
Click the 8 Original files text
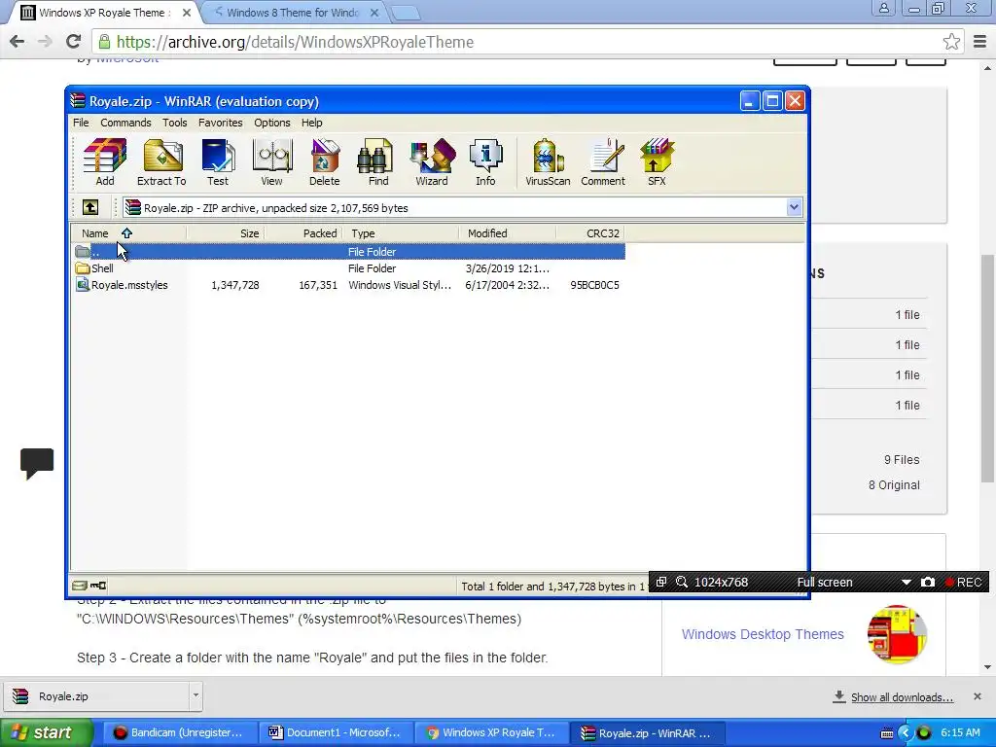(894, 485)
